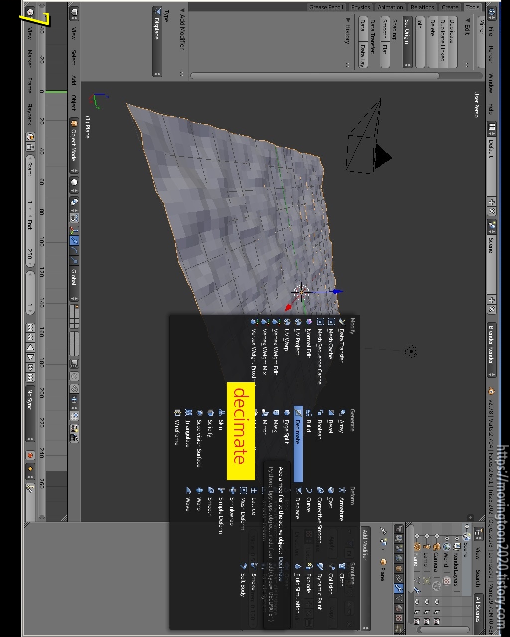Click the Smoke modifier icon
This screenshot has width=510, height=637.
[254, 566]
